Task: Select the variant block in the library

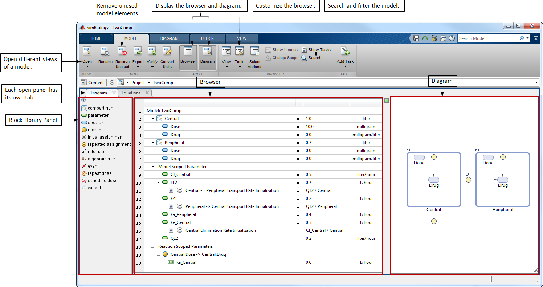Action: (x=91, y=188)
